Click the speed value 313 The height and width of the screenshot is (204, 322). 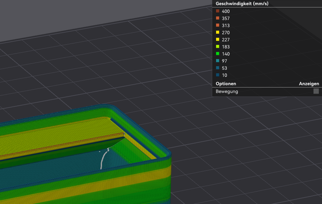[226, 25]
